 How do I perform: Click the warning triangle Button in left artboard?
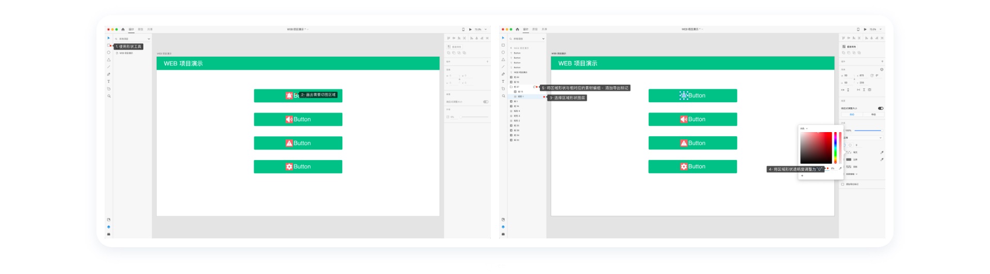click(298, 143)
